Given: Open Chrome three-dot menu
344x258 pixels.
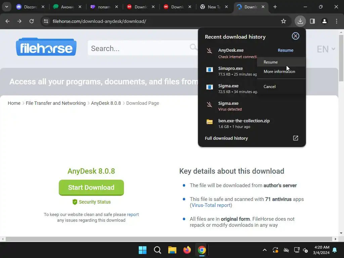Looking at the screenshot, I should coord(337,21).
